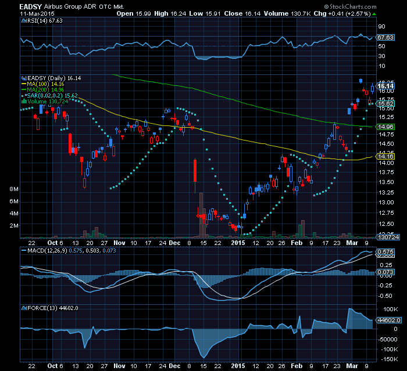407x371 pixels.
Task: Click the 11-Mar-2015 date text
Action: pos(37,14)
